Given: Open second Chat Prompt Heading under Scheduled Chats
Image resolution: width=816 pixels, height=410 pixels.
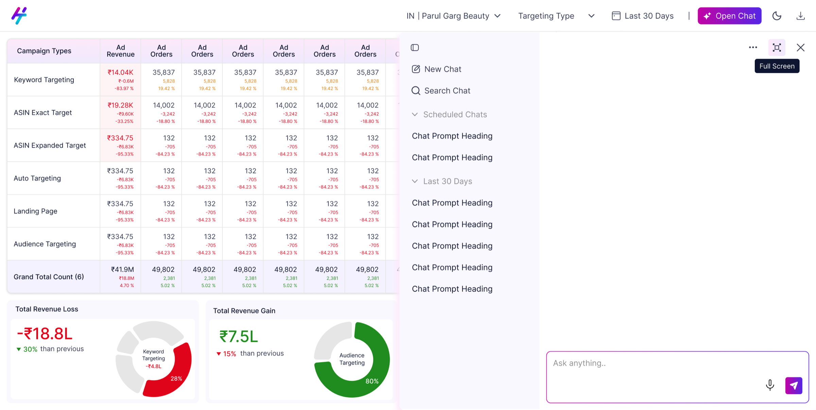Looking at the screenshot, I should click(452, 157).
